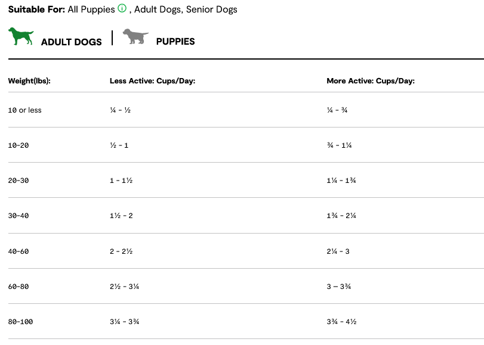Click the 3¾ - 4½ more active value
484x345 pixels.
point(342,322)
